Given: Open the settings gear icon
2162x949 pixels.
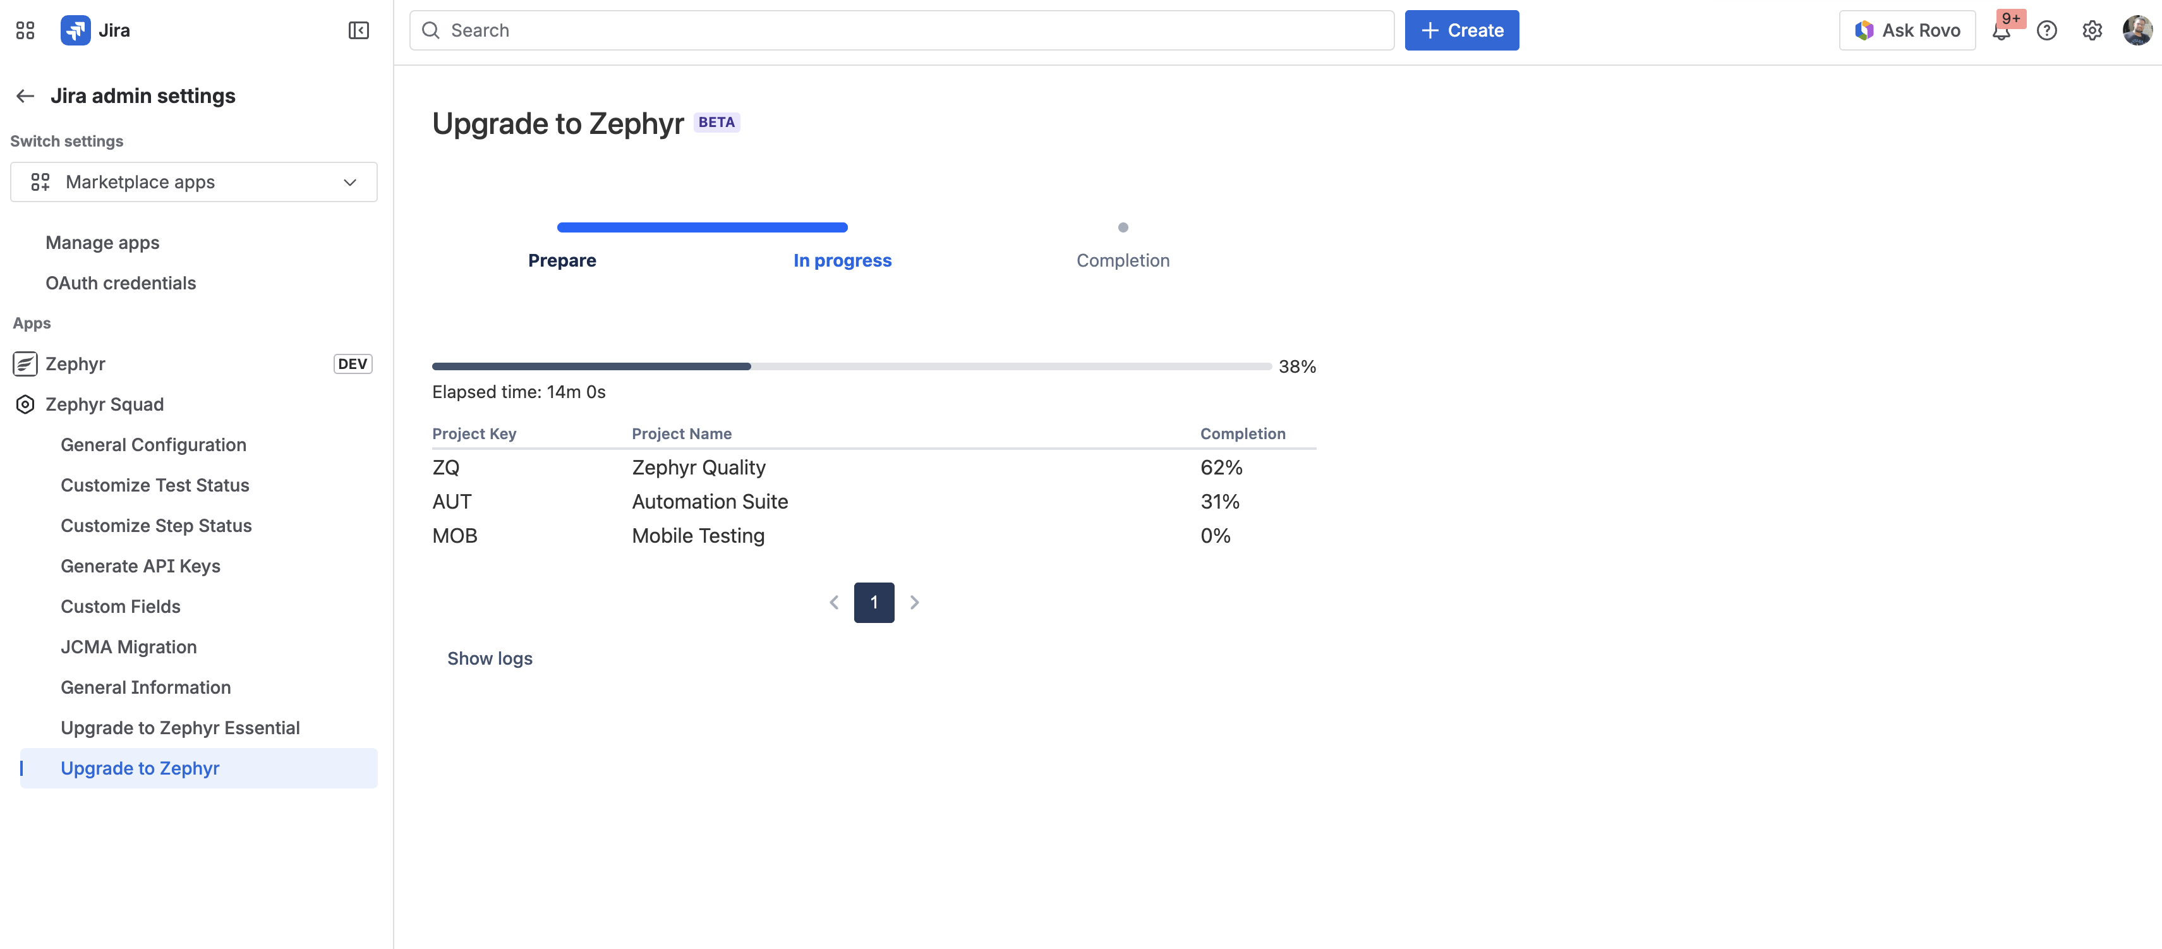Looking at the screenshot, I should (2093, 31).
